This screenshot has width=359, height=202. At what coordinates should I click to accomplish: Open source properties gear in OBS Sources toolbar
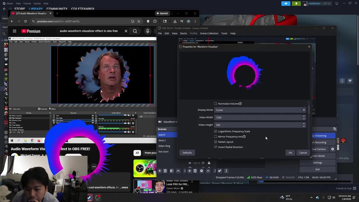[201, 171]
